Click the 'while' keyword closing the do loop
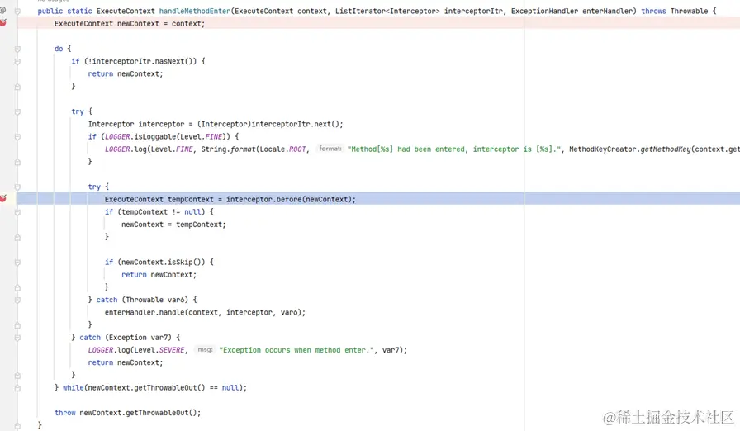The image size is (740, 431). pyautogui.click(x=74, y=387)
